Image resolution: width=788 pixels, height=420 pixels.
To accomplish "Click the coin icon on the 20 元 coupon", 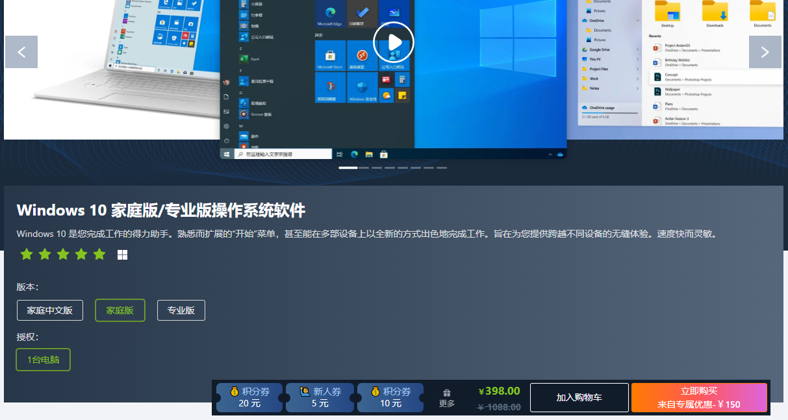I will point(235,391).
